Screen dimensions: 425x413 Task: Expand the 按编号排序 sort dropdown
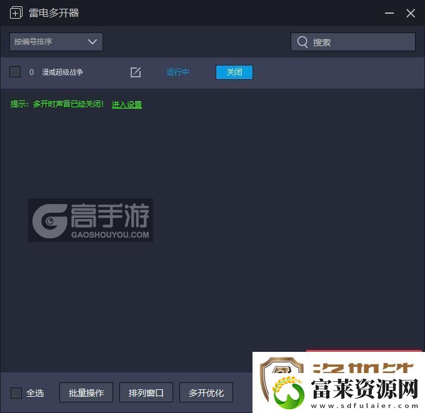56,42
